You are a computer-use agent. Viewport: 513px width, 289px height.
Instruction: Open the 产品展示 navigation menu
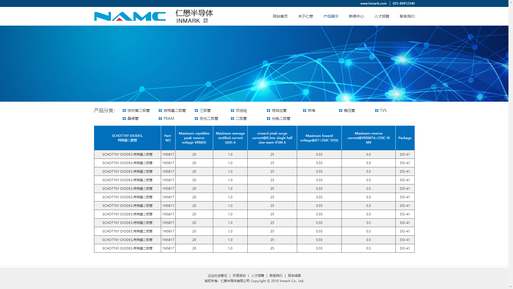[x=331, y=16]
